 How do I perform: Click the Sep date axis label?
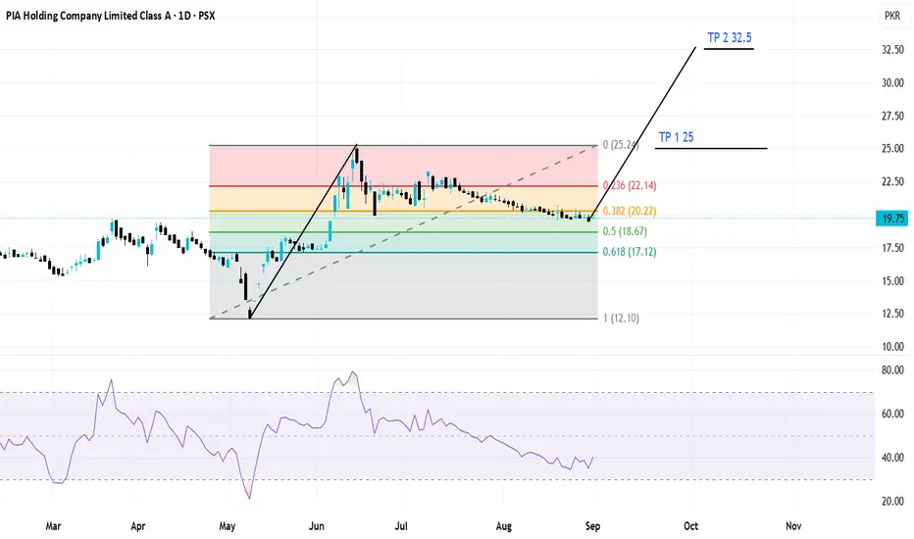(x=592, y=526)
